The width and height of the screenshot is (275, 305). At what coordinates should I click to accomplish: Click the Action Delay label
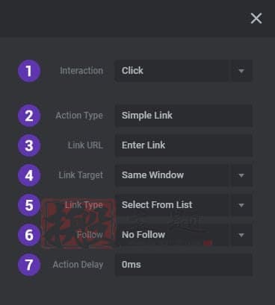click(78, 265)
